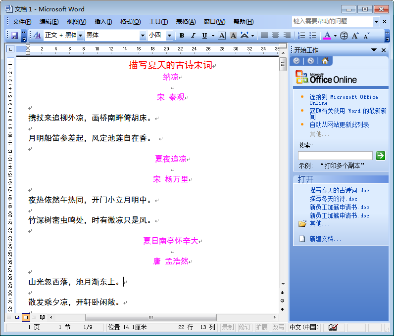Click the horizontal scrollbar thumb

[x=151, y=317]
